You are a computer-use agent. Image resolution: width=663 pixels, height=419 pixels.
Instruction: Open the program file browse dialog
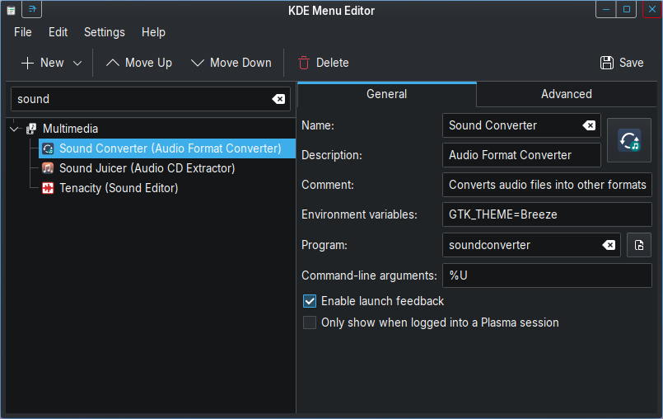click(639, 245)
